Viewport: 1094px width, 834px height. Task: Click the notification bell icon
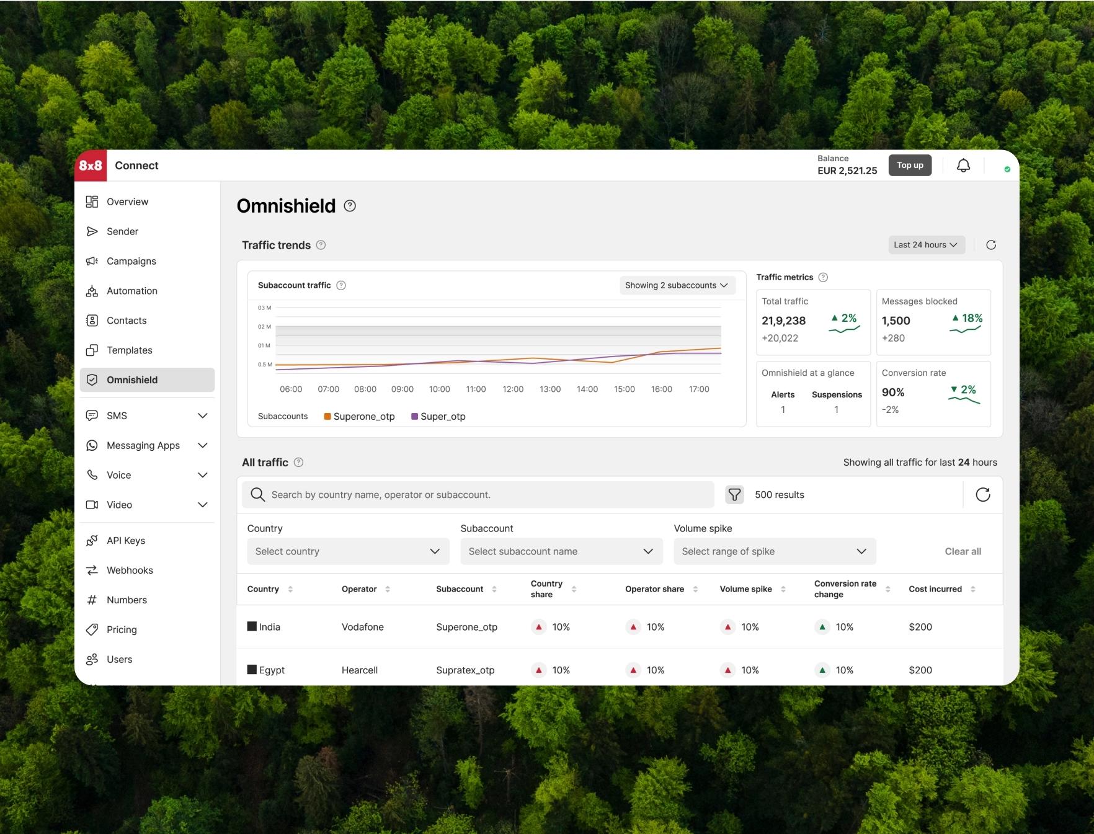pyautogui.click(x=963, y=166)
